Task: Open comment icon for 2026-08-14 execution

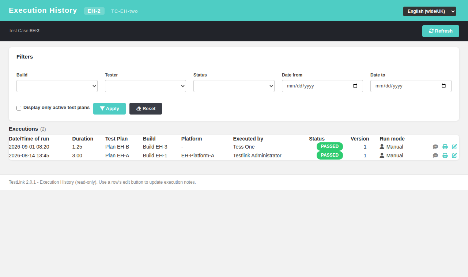Action: coord(435,156)
